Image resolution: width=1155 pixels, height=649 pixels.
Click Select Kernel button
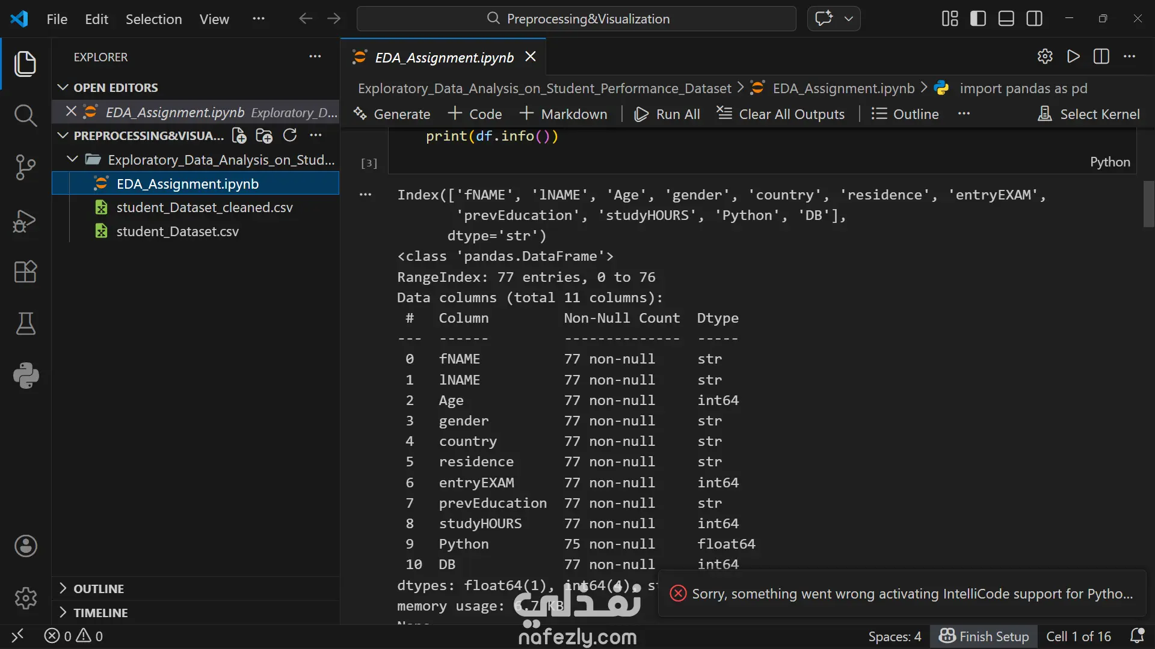pyautogui.click(x=1089, y=114)
